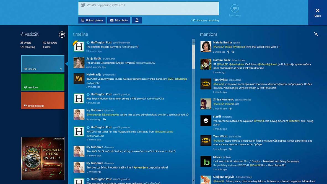Image resolution: width=327 pixels, height=184 pixels.
Task: Select the orange direct message tile
Action: [43, 100]
